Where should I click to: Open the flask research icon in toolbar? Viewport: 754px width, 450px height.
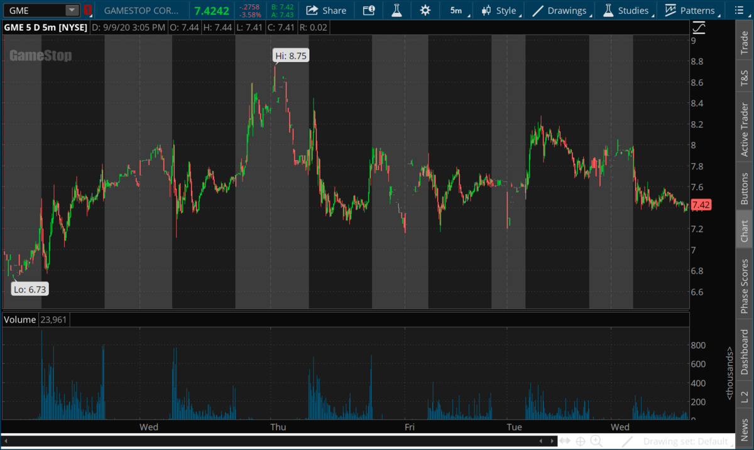pos(396,10)
